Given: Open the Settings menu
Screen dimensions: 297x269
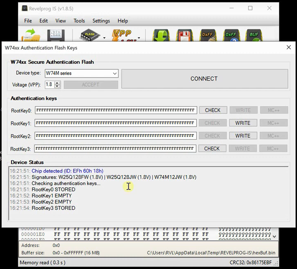Looking at the screenshot, I should pos(101,21).
